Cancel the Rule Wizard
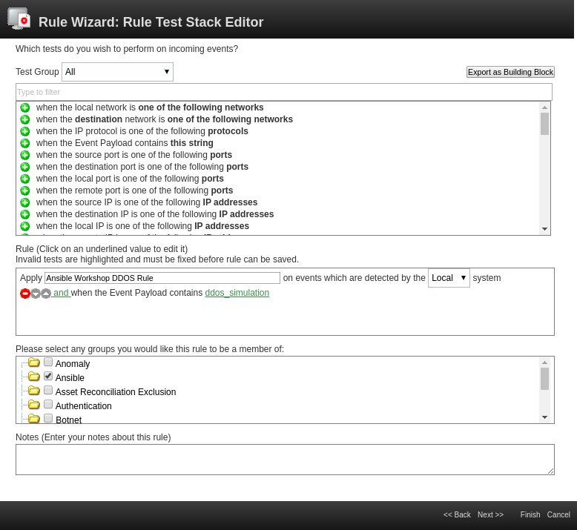The height and width of the screenshot is (530, 577). [558, 514]
